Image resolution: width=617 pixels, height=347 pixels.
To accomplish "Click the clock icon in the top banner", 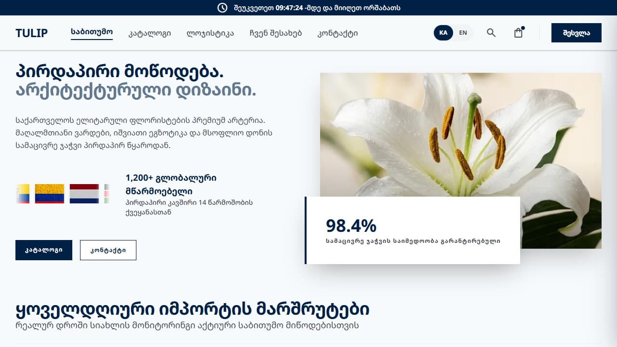I will pyautogui.click(x=222, y=8).
